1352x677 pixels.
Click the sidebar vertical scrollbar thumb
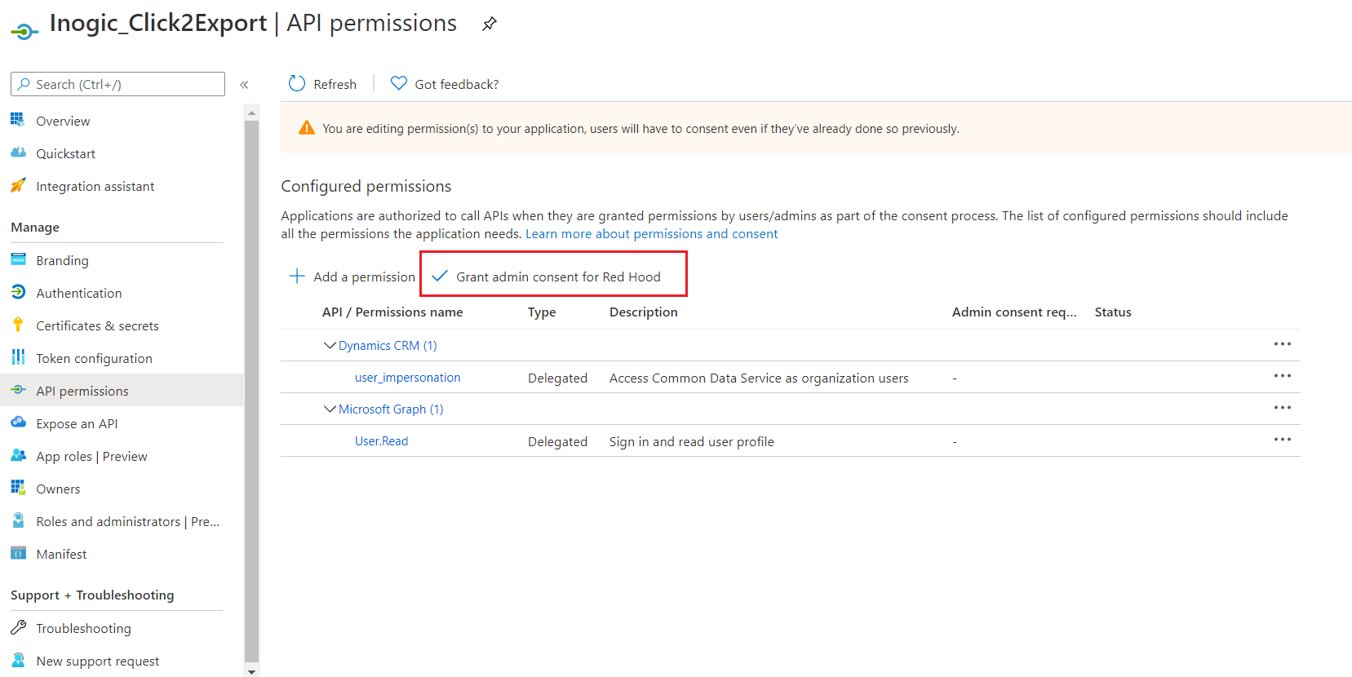(x=251, y=392)
